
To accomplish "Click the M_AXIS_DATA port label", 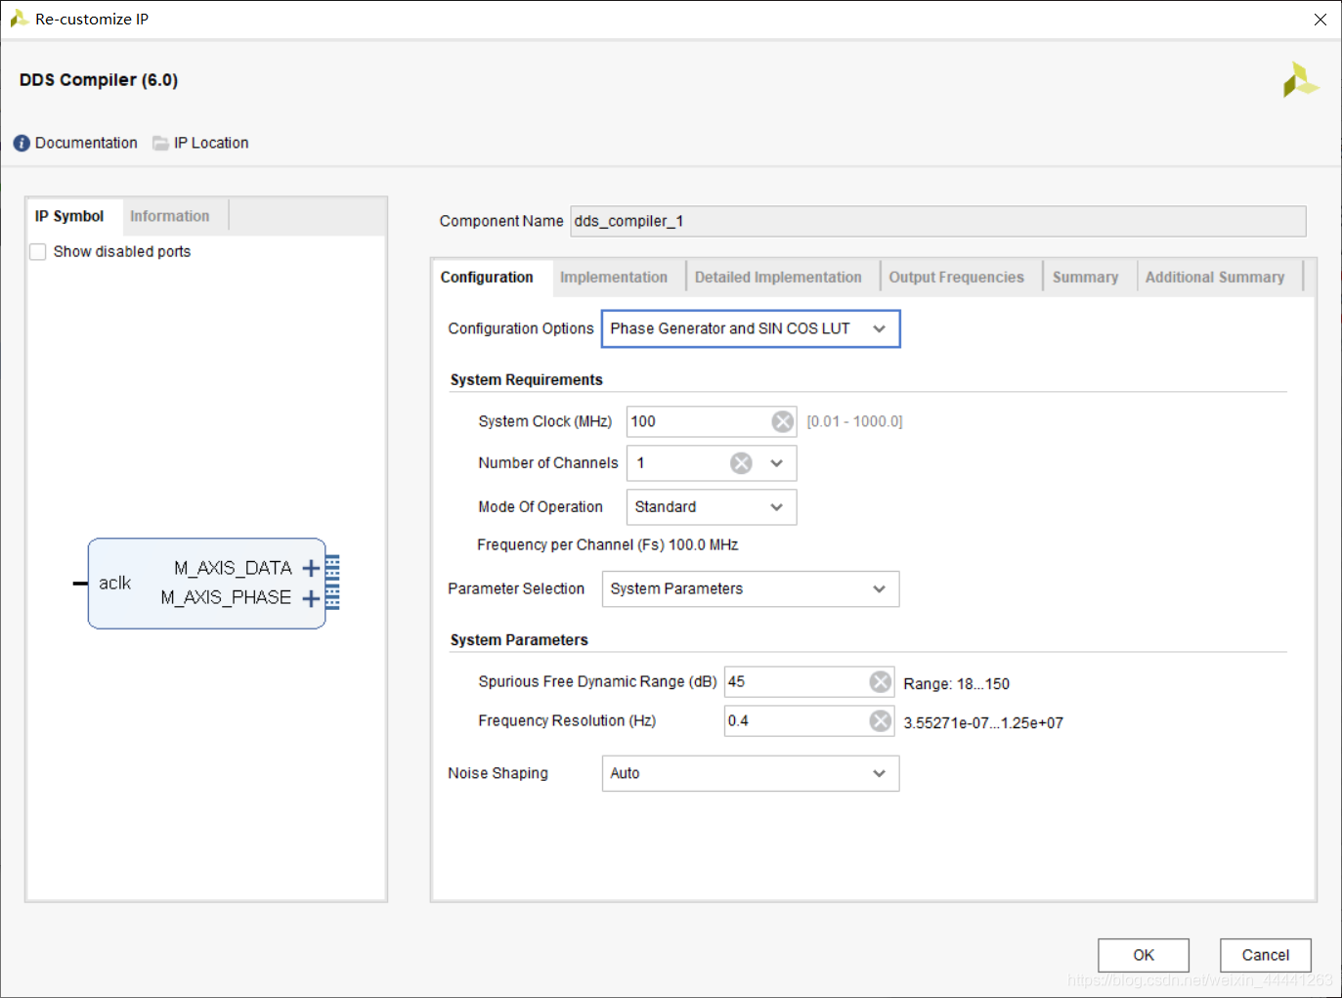I will 233,568.
